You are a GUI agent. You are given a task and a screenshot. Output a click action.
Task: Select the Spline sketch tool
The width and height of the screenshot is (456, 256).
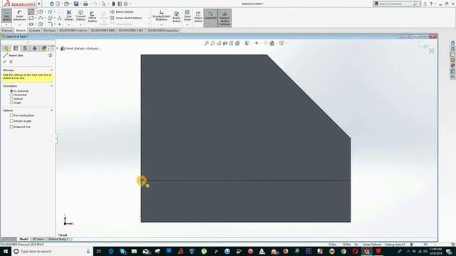50,12
